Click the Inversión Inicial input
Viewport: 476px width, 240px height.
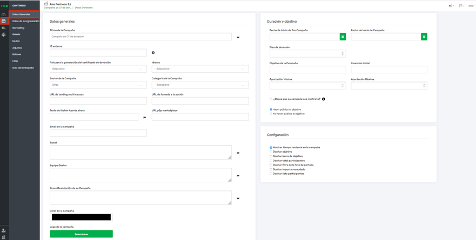389,70
